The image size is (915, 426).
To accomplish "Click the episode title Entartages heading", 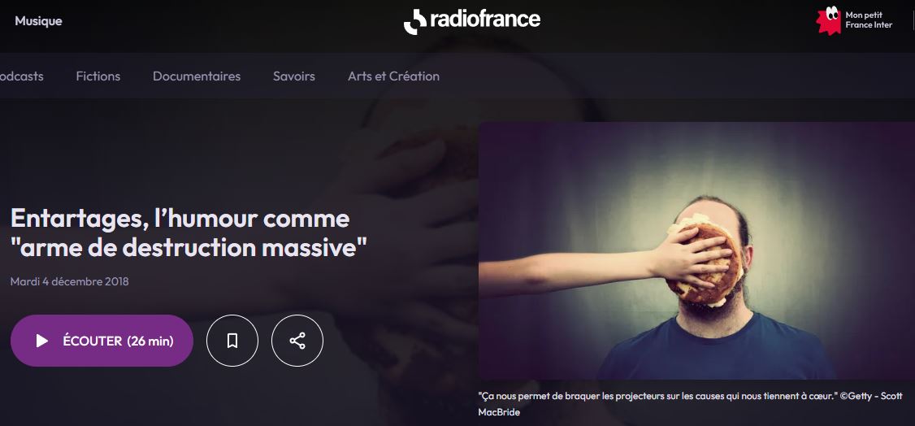I will (x=189, y=233).
